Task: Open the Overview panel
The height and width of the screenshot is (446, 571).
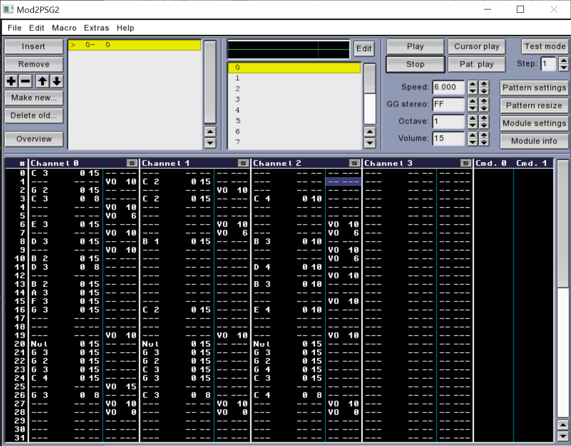Action: (34, 139)
